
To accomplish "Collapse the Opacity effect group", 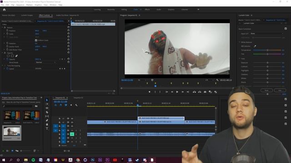I will point(3,53).
